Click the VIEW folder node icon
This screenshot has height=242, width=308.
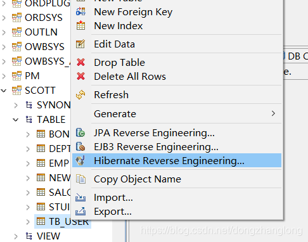click(x=29, y=236)
